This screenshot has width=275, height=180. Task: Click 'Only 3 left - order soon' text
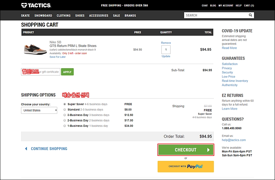(x=74, y=53)
